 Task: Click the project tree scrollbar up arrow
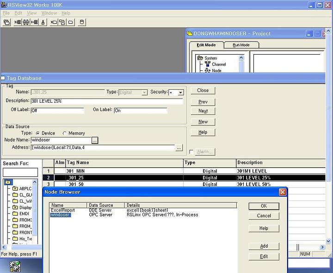point(241,57)
